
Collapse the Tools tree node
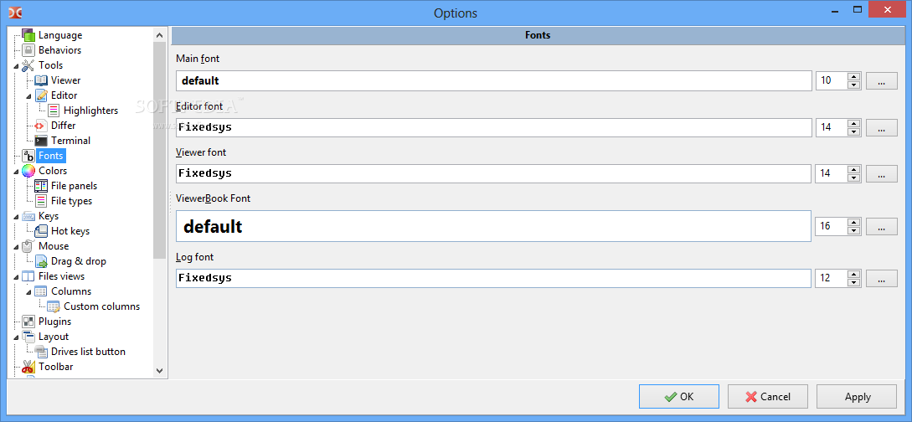pyautogui.click(x=16, y=65)
